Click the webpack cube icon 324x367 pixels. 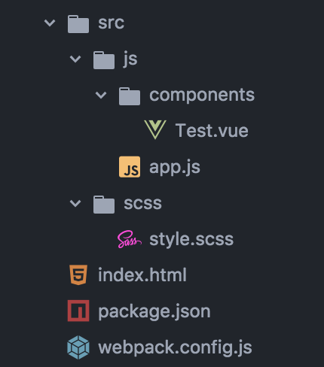pos(78,347)
